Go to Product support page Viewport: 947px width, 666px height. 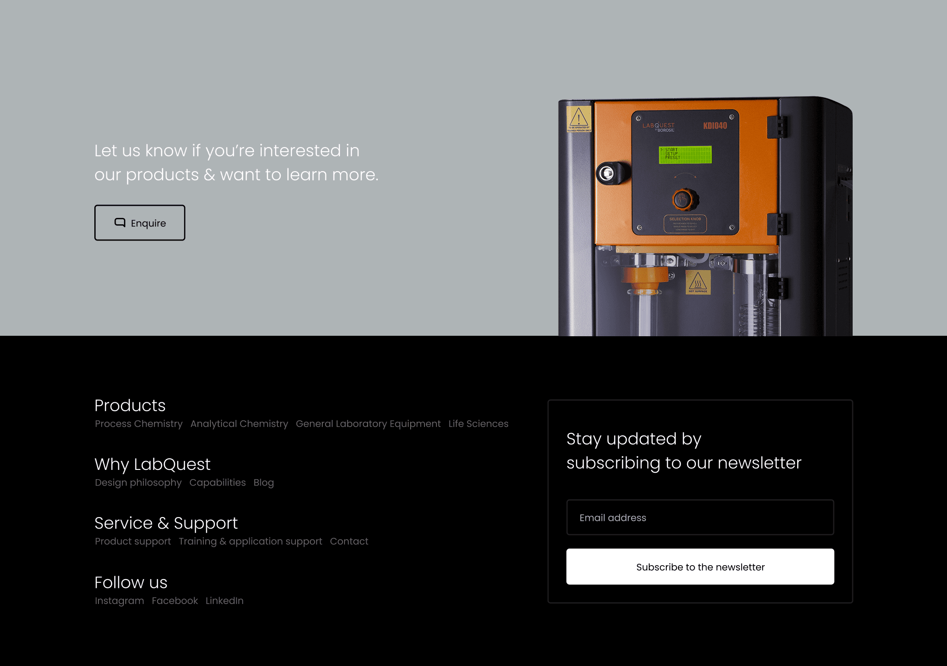(x=133, y=541)
